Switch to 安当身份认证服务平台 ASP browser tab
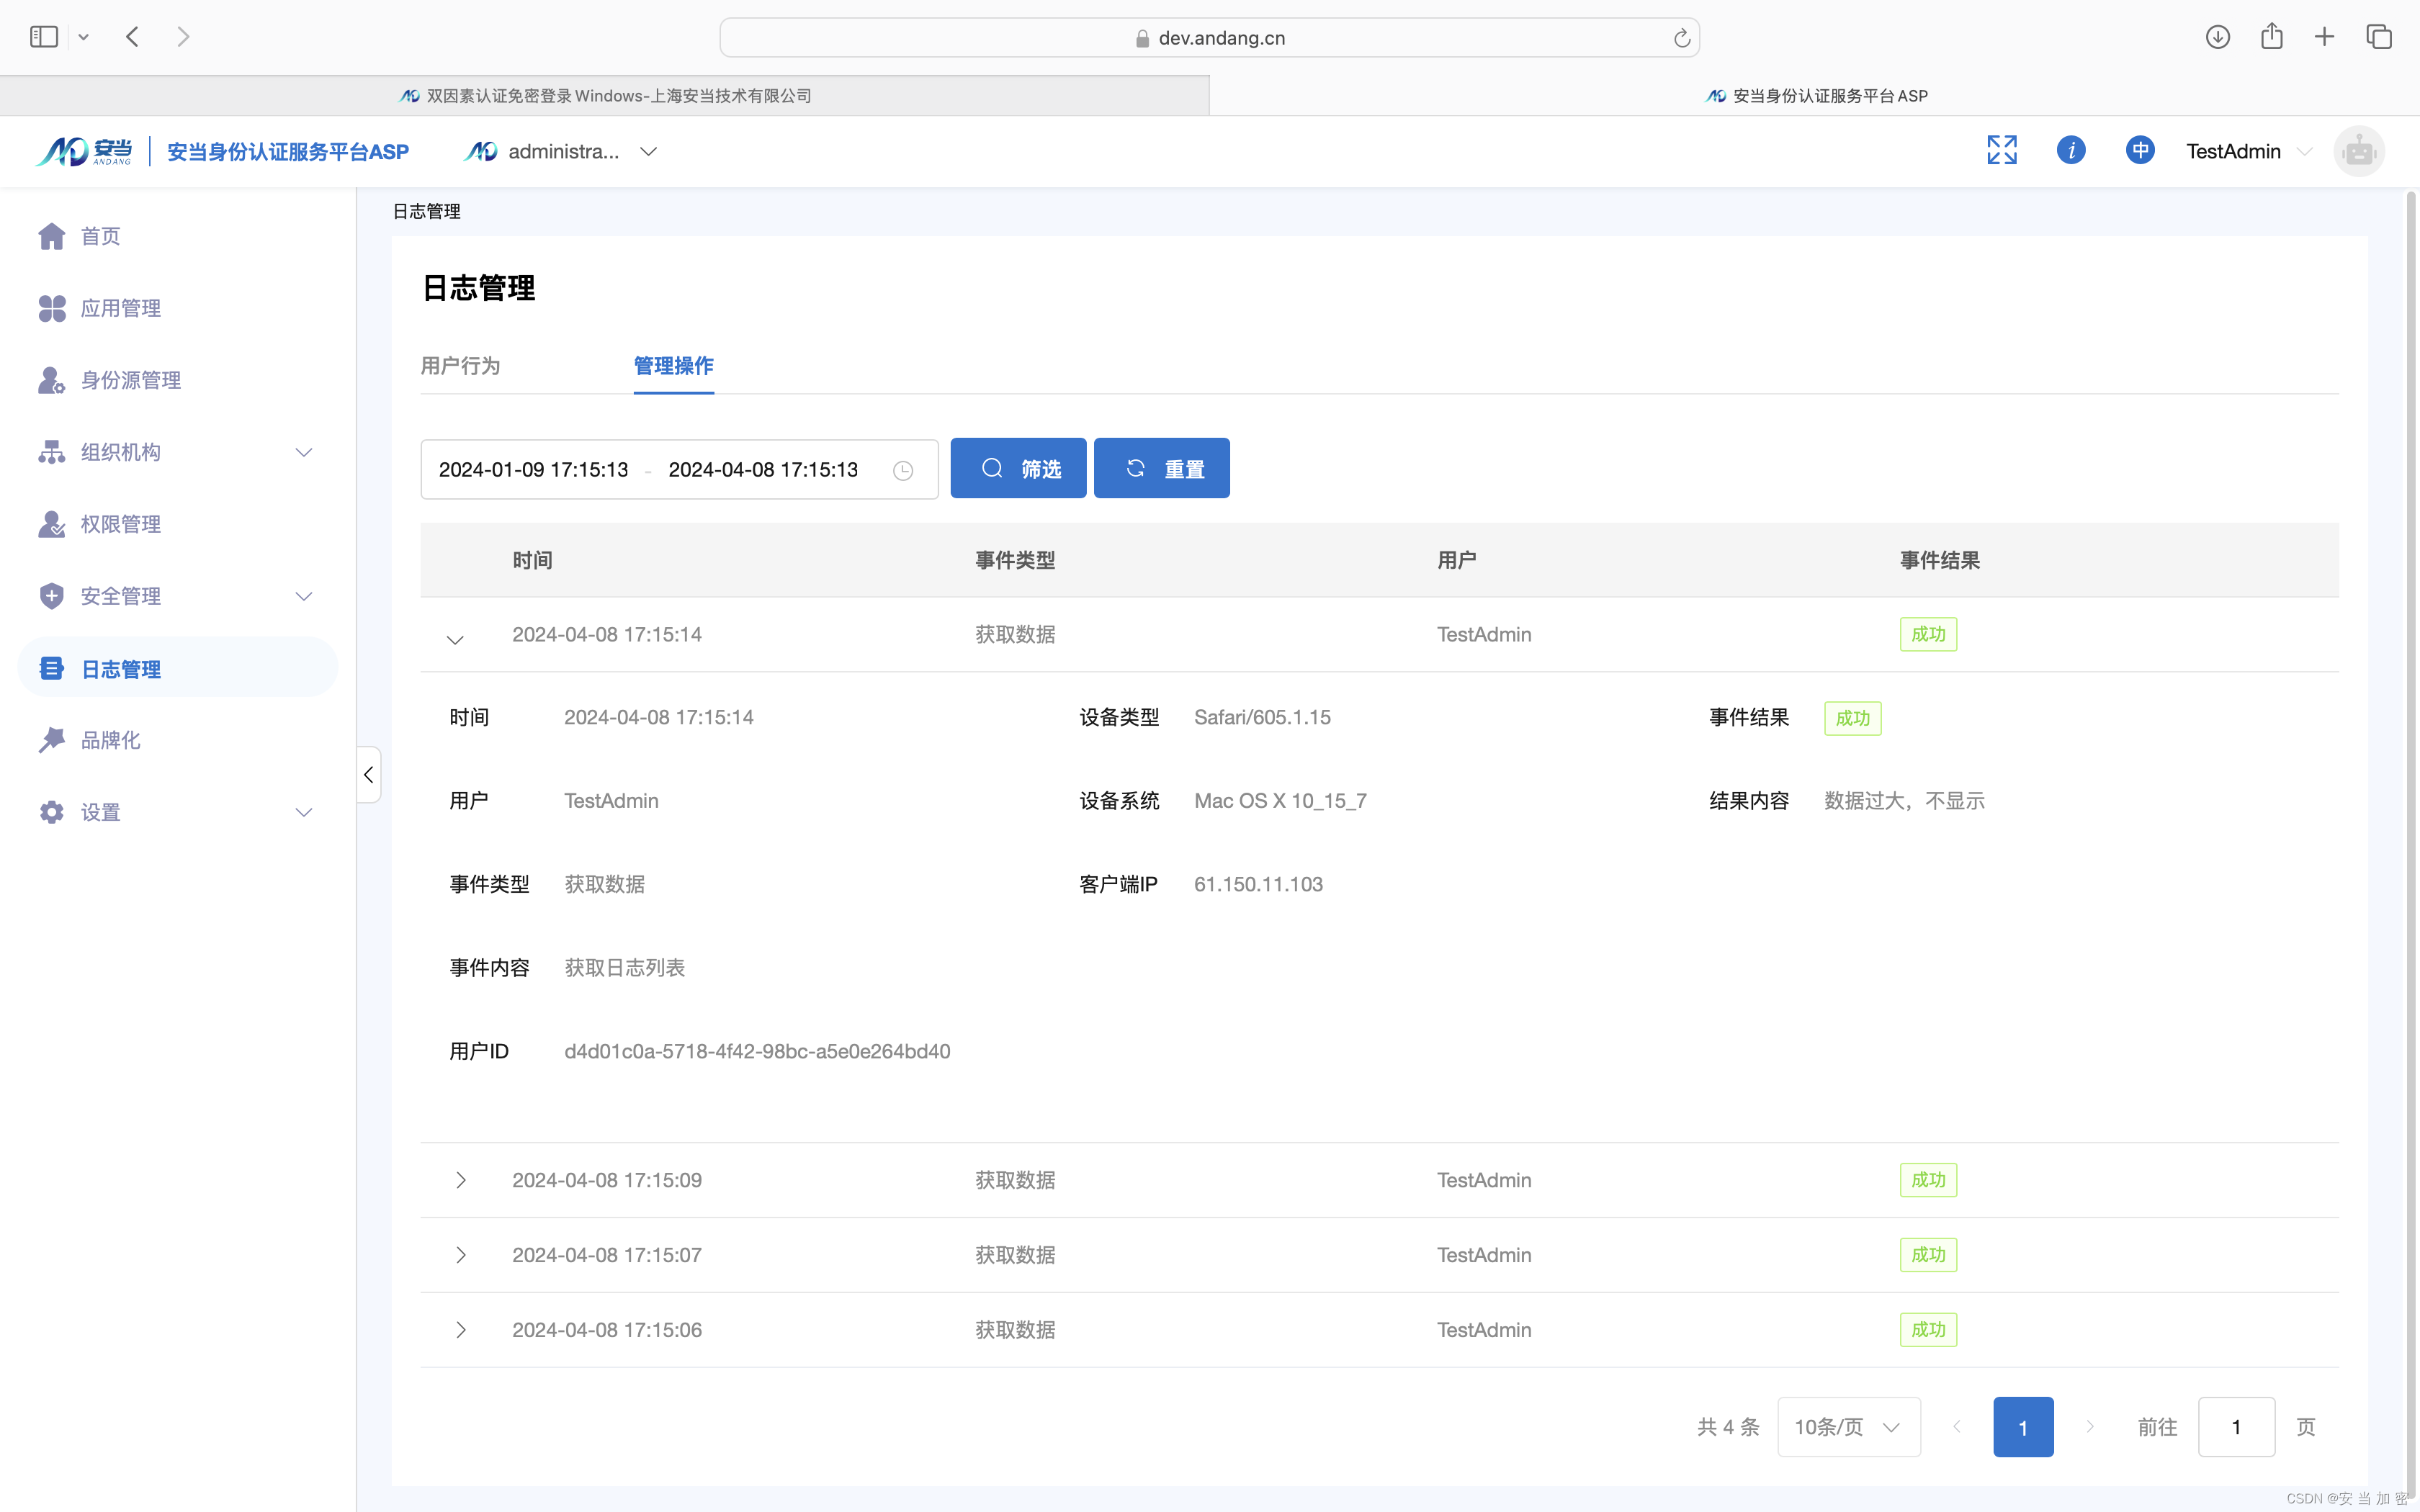 click(1815, 96)
